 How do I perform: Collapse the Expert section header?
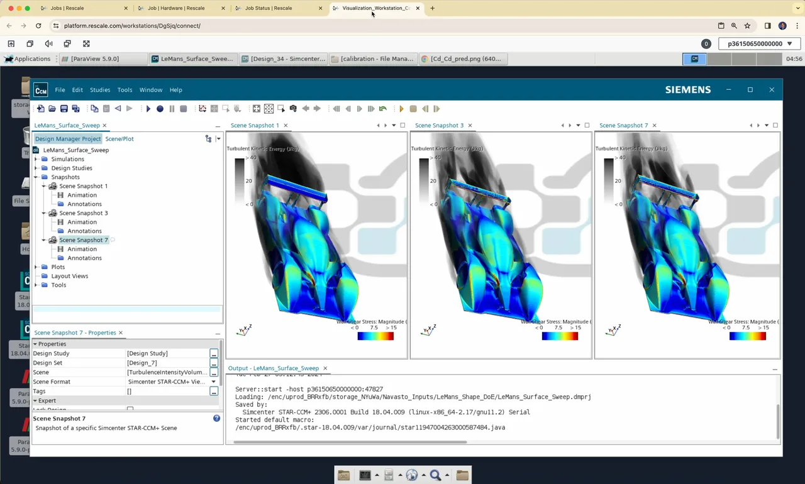click(35, 400)
